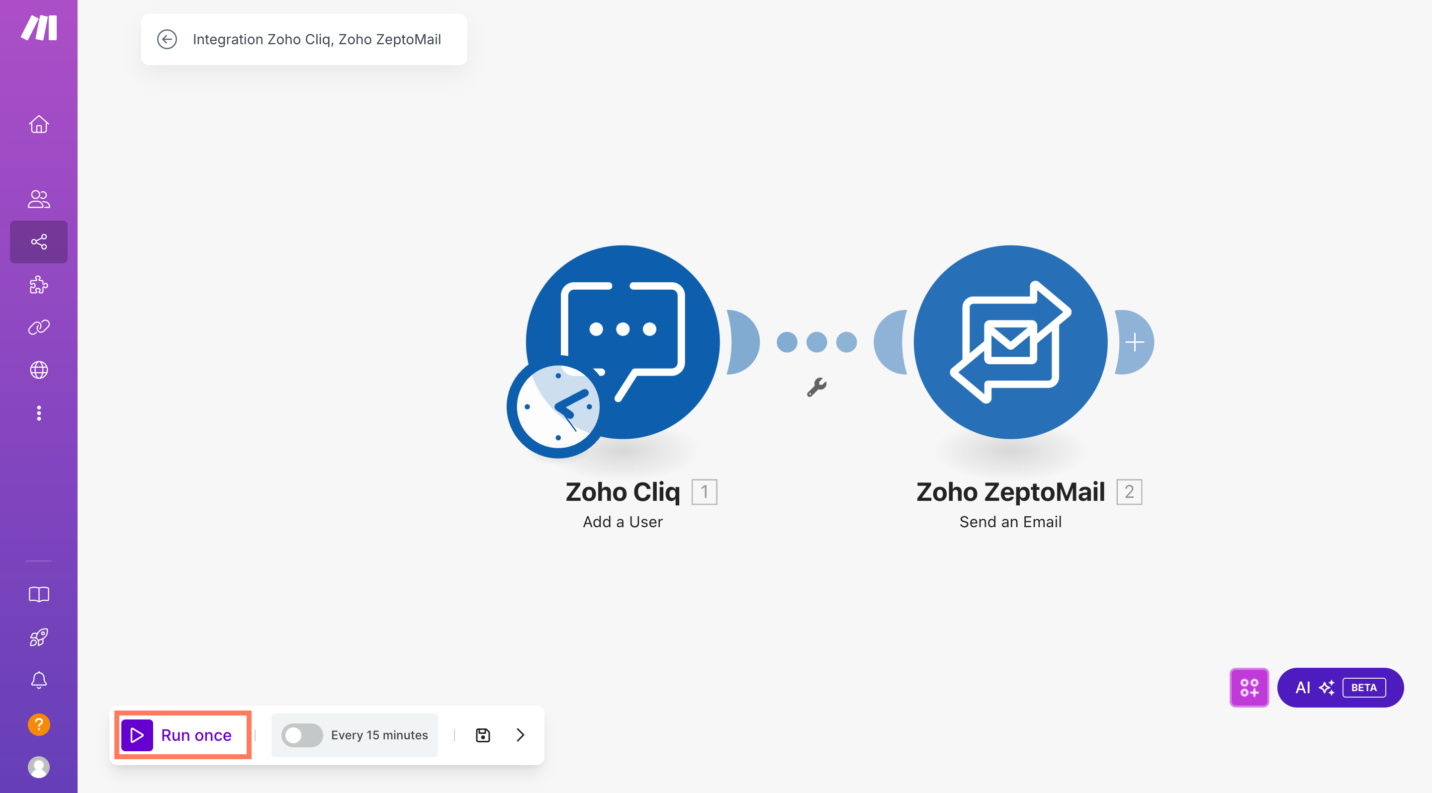This screenshot has width=1432, height=793.
Task: Open the Team members sidebar icon
Action: coord(38,199)
